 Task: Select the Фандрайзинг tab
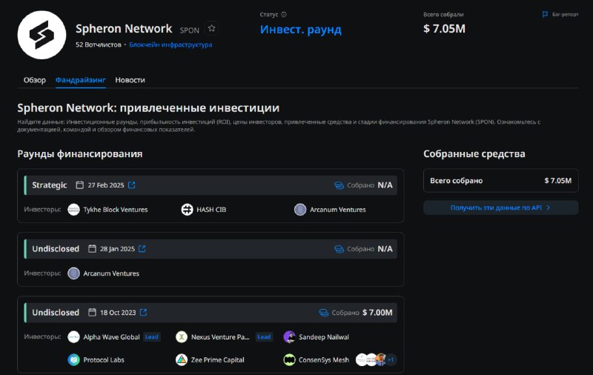(x=81, y=80)
